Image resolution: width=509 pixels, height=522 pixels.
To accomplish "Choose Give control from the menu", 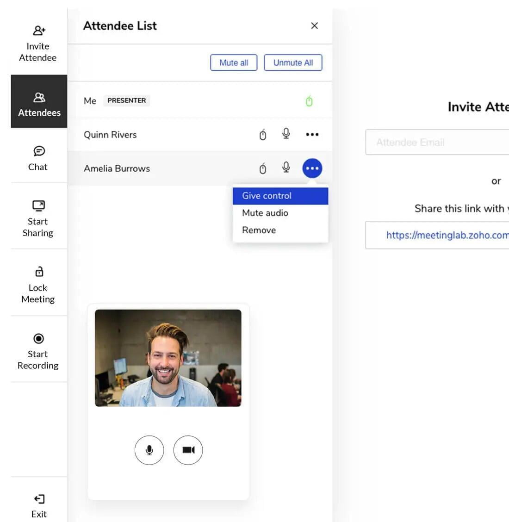I will (x=280, y=196).
